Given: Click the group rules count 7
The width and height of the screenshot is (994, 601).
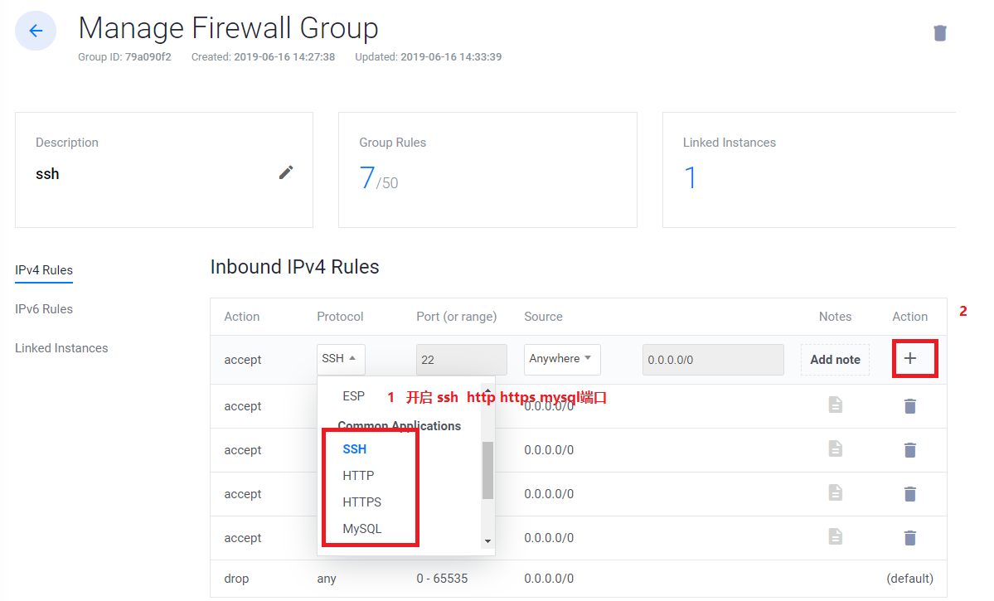Looking at the screenshot, I should [367, 177].
